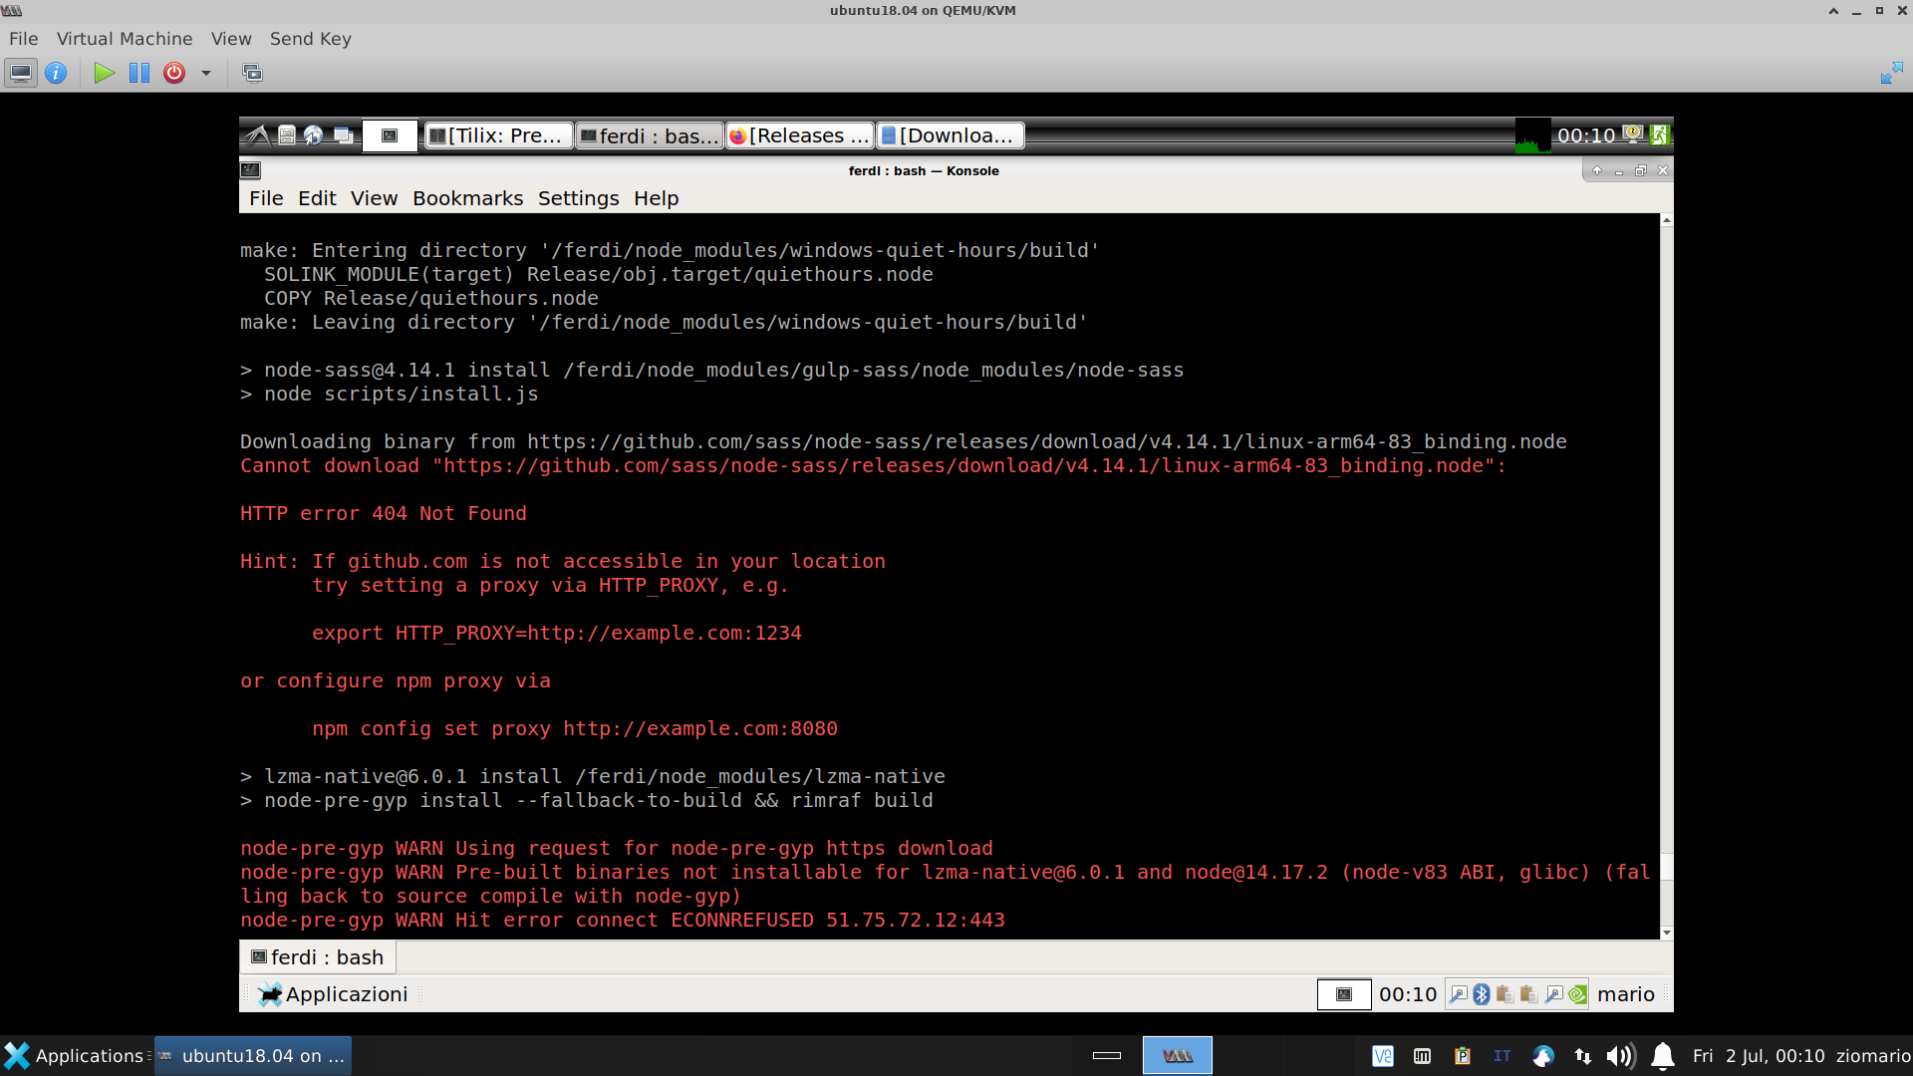
Task: Toggle fullscreen mode for VM viewer
Action: (x=1891, y=73)
